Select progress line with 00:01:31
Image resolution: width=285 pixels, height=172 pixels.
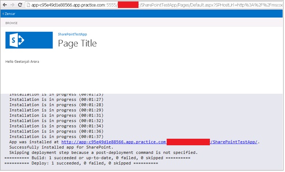tap(56, 115)
